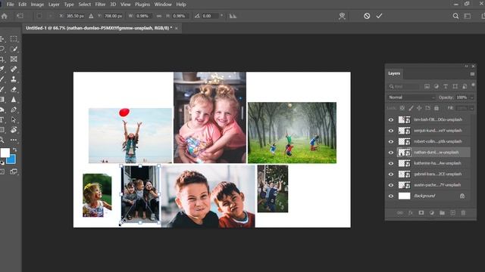Open the Plugins menu

pos(142,5)
